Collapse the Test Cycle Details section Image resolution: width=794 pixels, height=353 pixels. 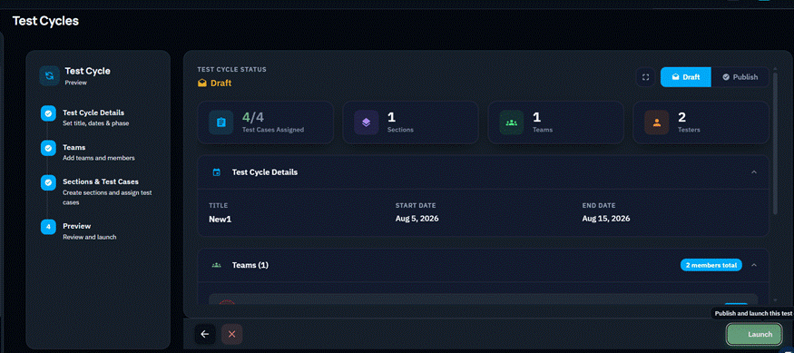pos(754,172)
